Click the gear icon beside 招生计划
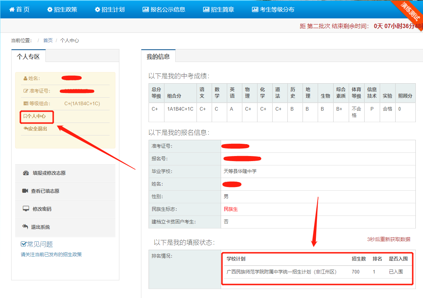 (x=97, y=10)
